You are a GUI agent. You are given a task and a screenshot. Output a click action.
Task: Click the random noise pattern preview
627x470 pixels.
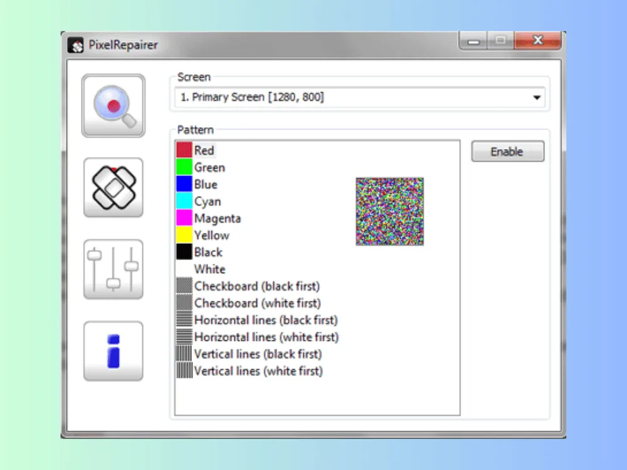click(x=389, y=211)
